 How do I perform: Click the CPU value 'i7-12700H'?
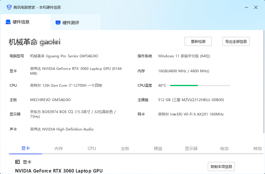tap(78, 85)
